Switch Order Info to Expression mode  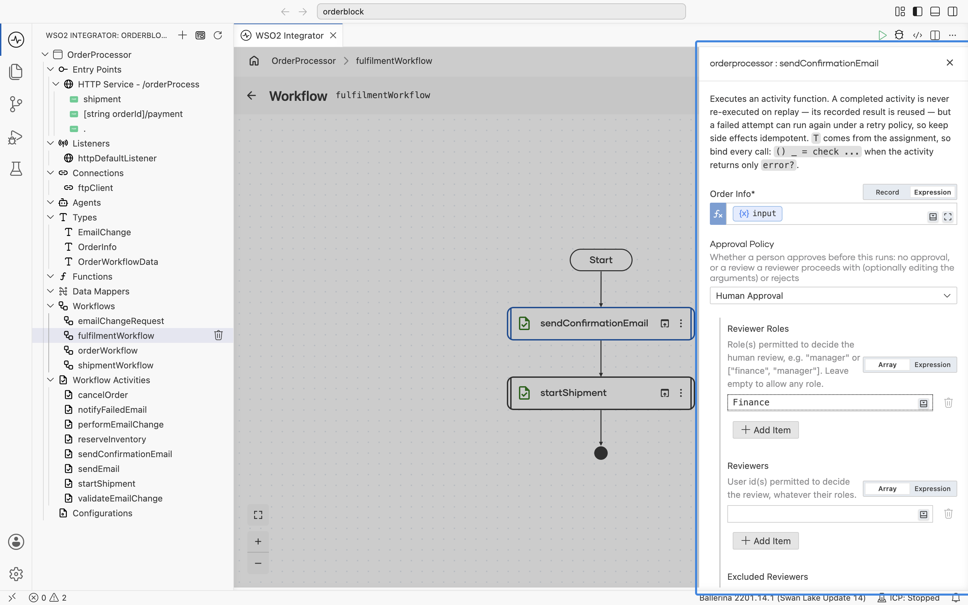click(x=932, y=192)
